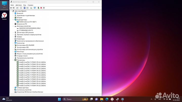Click the update driver toolbar icon

pyautogui.click(x=38, y=8)
